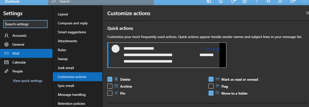This screenshot has width=309, height=107.
Task: Click the Accounts person icon in Settings
Action: click(7, 36)
